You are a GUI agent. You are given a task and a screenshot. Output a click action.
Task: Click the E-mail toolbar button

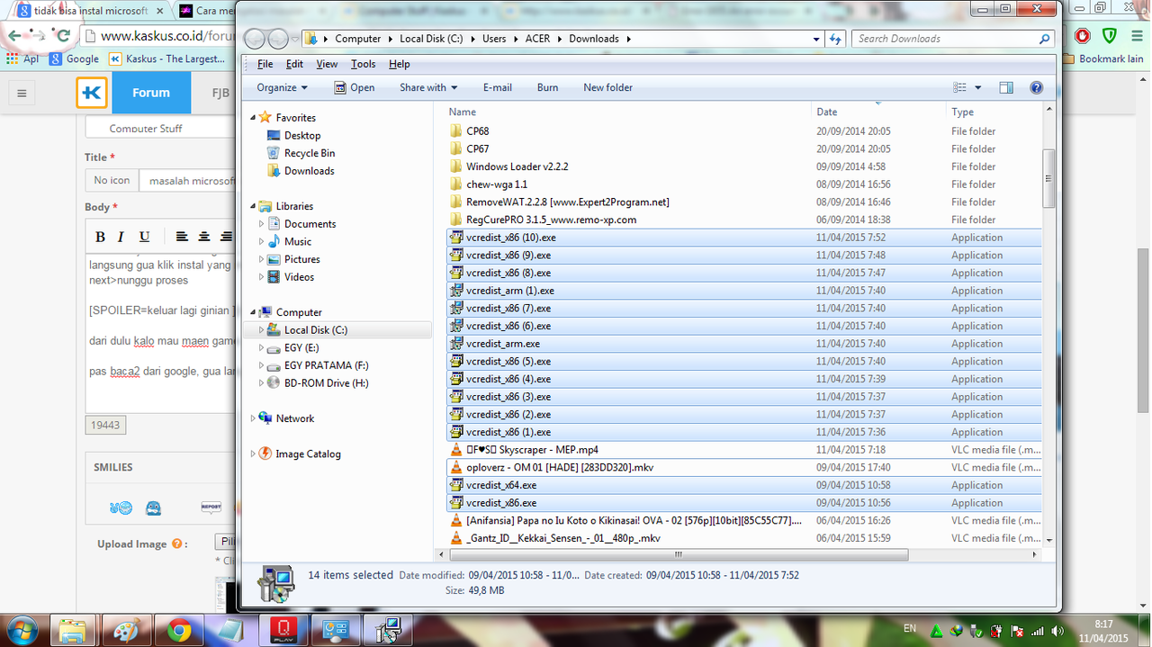497,87
